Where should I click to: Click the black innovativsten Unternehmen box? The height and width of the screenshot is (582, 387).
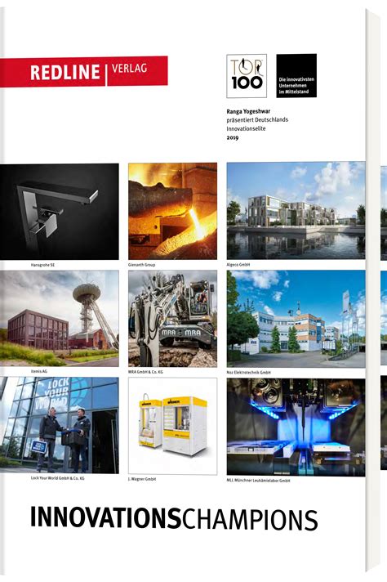click(x=296, y=76)
